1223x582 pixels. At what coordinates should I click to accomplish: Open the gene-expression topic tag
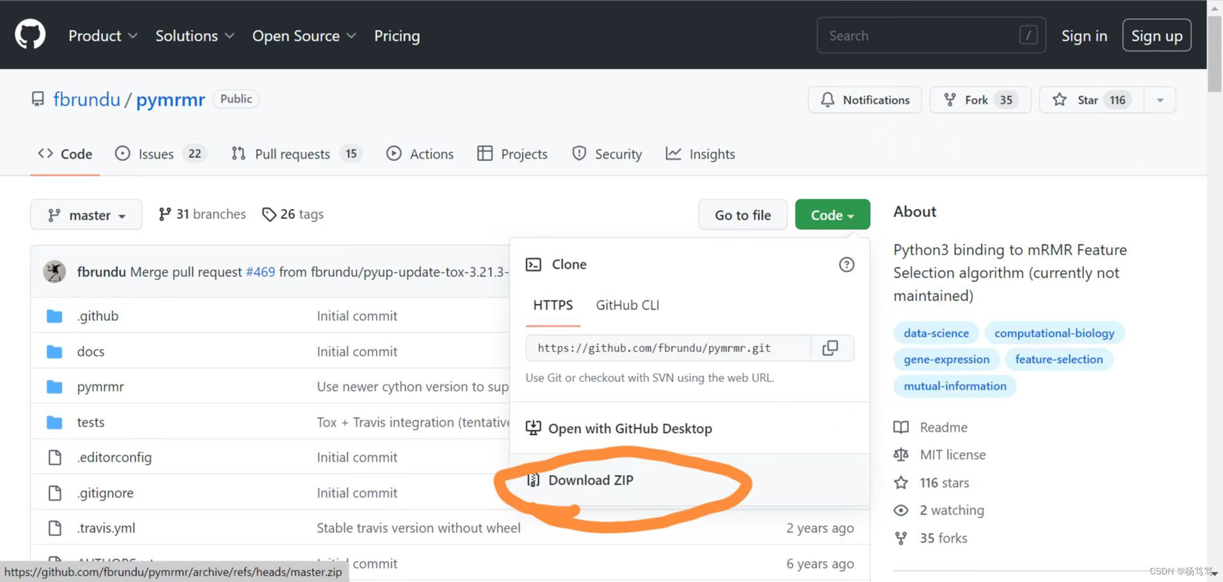(x=947, y=359)
